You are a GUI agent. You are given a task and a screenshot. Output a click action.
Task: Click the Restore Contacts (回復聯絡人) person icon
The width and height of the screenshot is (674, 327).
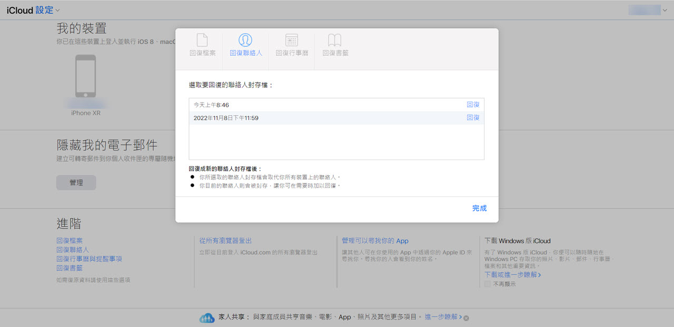(x=245, y=40)
